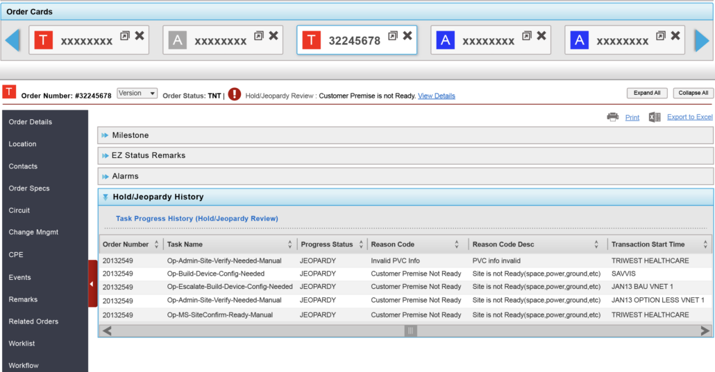Collapse sidebar using red arrow handle
Screen dimensions: 715x372
[92, 283]
